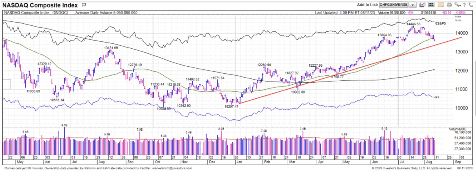Click the question mark help icon
This screenshot has width=476, height=173.
[464, 5]
